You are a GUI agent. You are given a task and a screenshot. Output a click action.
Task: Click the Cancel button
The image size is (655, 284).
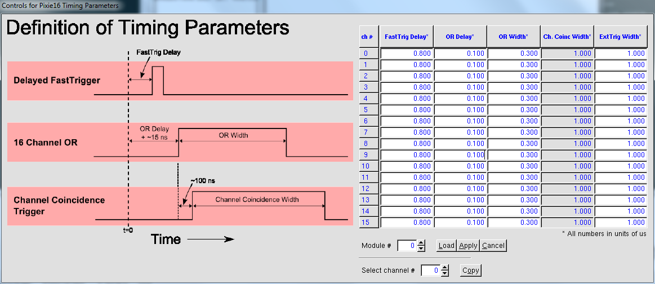493,246
